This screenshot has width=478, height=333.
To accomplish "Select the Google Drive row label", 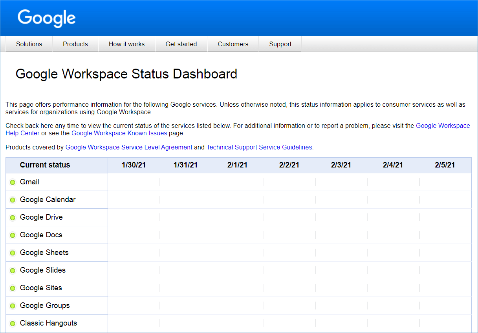I will (x=41, y=217).
